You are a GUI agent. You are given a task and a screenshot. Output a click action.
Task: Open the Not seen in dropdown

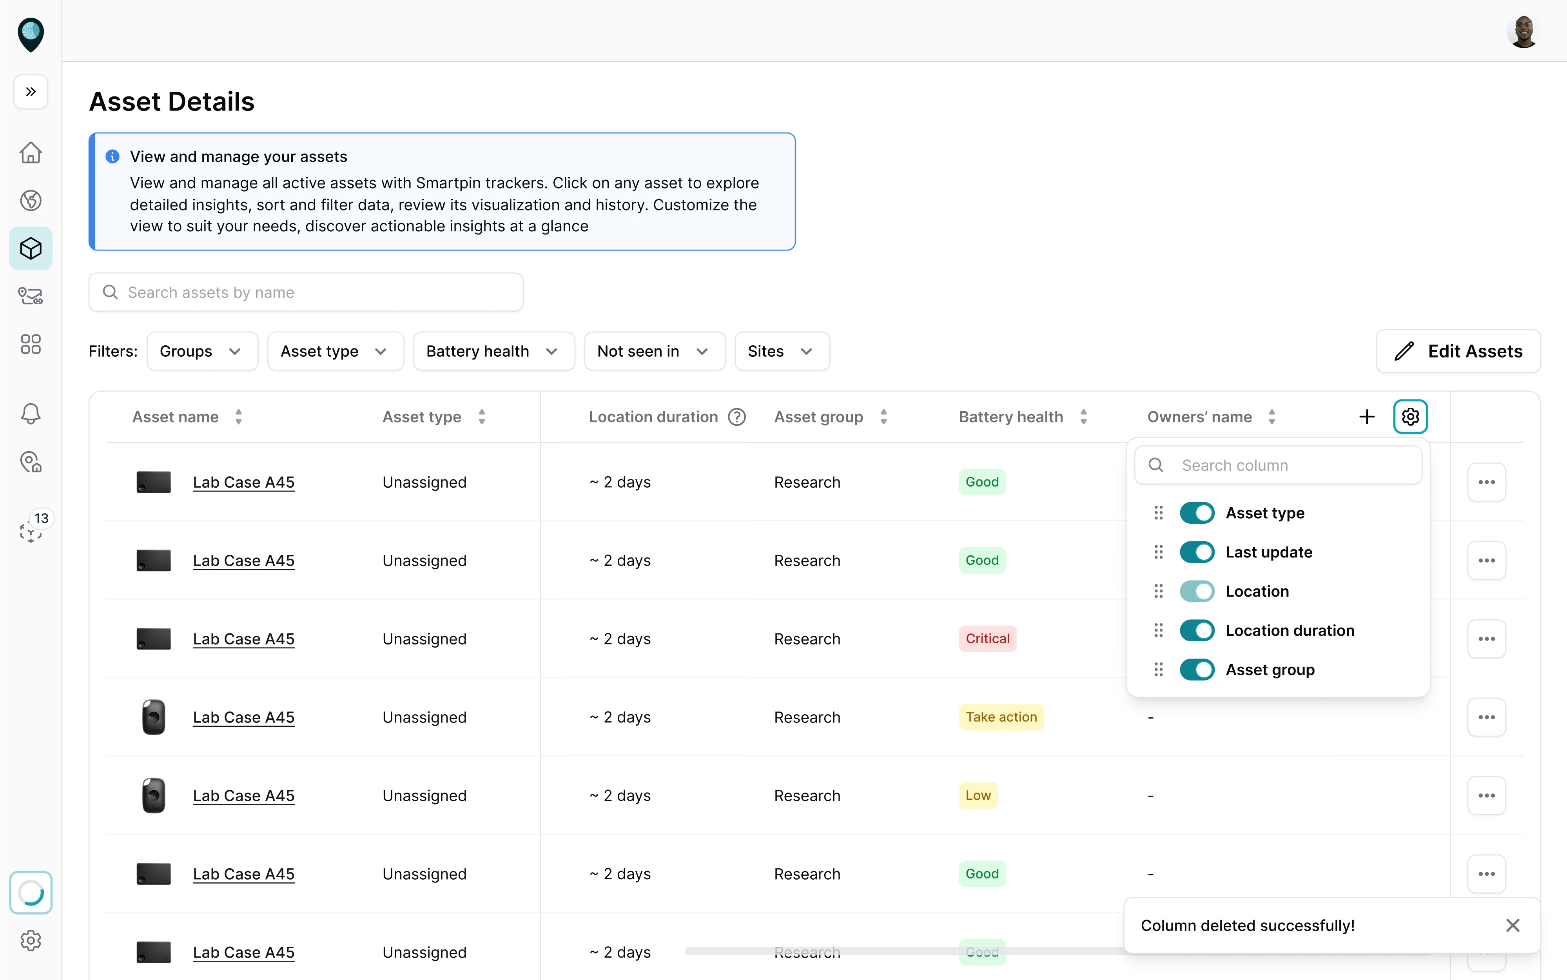coord(654,351)
